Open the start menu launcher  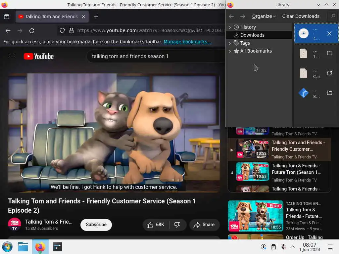[x=7, y=247]
